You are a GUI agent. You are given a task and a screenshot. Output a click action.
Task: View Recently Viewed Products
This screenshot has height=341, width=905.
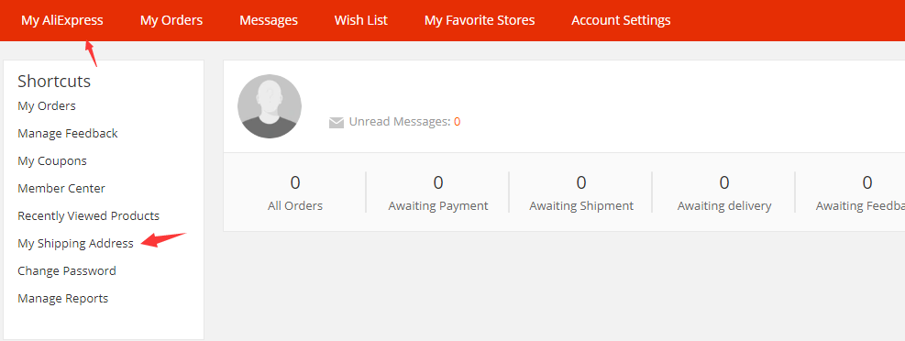[x=88, y=215]
